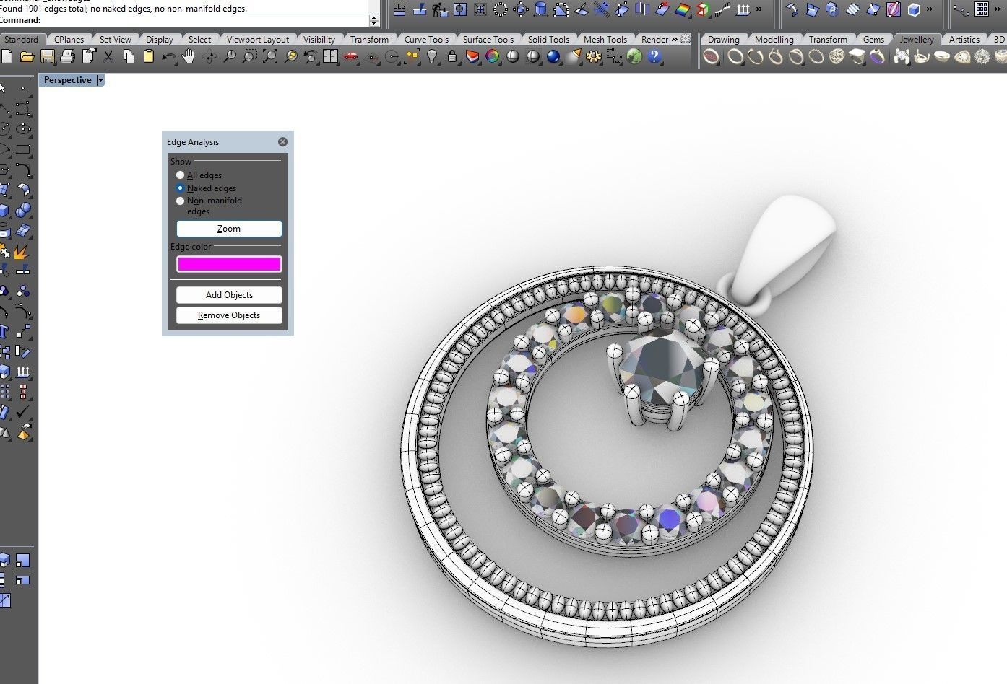Click the red car icon
Viewport: 1007px width, 684px height.
point(351,56)
